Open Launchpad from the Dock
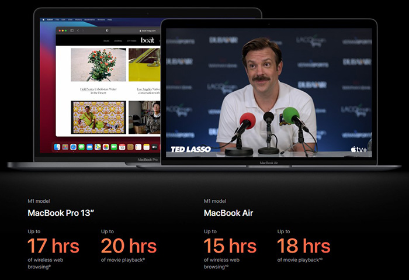This screenshot has height=280, width=409. click(65, 147)
